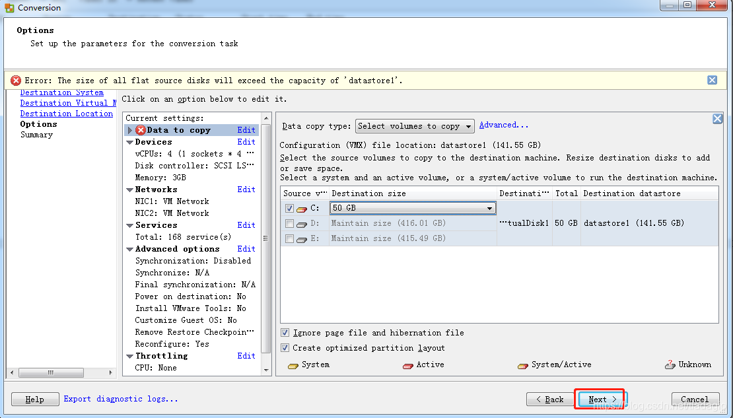Click the Export diagnostic logs link
733x418 pixels.
121,399
